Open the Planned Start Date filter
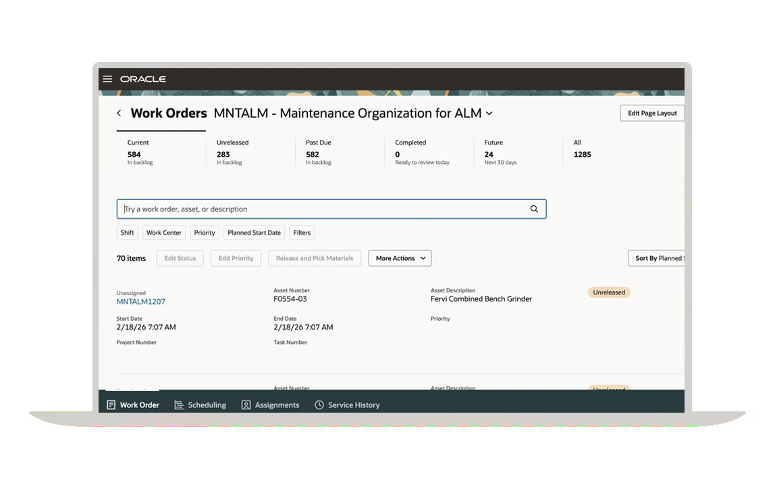The height and width of the screenshot is (489, 775). (254, 233)
